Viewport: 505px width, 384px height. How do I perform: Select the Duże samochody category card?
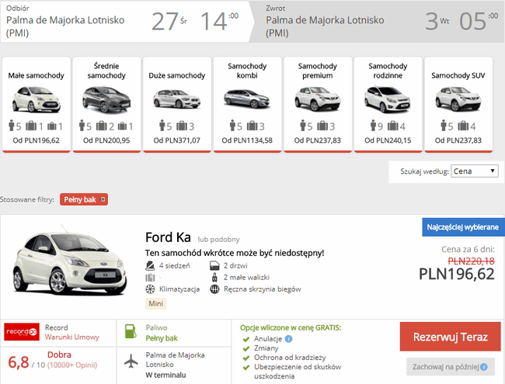pos(177,104)
